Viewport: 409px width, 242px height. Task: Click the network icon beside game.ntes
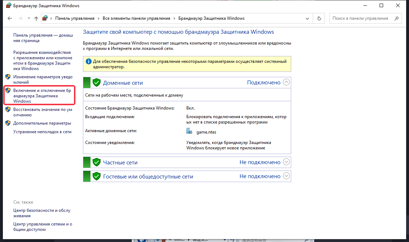[189, 131]
